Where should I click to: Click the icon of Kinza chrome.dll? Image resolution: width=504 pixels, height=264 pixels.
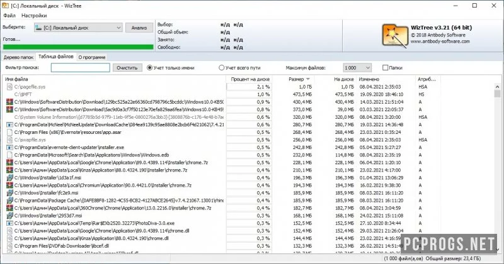coord(9,238)
